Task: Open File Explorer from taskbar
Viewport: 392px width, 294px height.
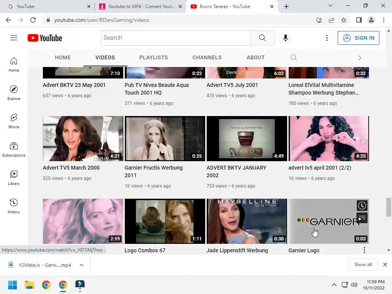Action: click(x=29, y=285)
